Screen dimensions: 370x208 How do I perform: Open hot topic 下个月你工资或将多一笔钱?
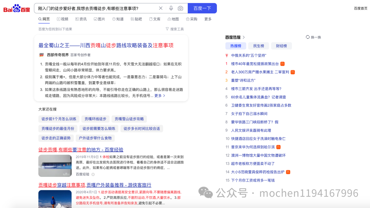coord(253,180)
